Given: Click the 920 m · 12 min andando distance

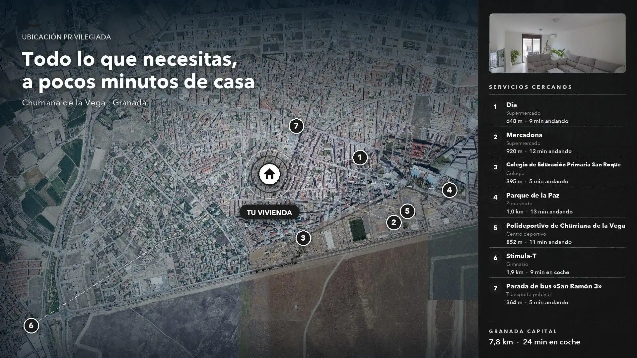Looking at the screenshot, I should [x=539, y=151].
